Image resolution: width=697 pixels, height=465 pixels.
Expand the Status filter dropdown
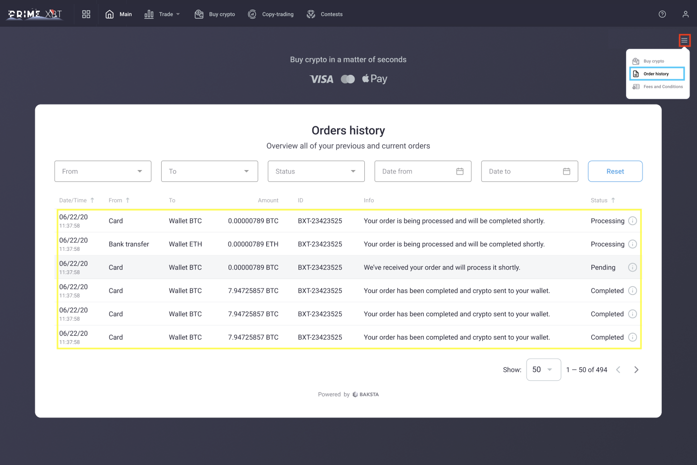[x=316, y=172]
